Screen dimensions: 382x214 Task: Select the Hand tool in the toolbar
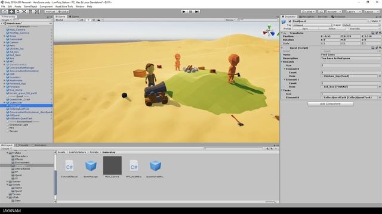click(x=5, y=12)
